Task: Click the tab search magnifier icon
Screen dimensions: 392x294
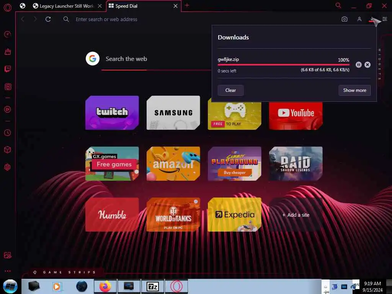Action: click(338, 5)
